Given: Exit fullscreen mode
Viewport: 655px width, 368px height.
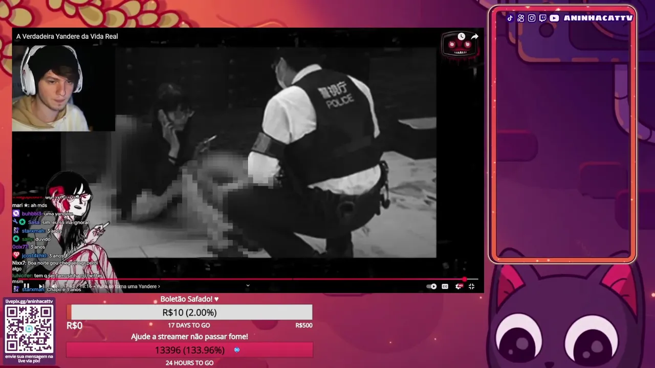Looking at the screenshot, I should point(472,287).
